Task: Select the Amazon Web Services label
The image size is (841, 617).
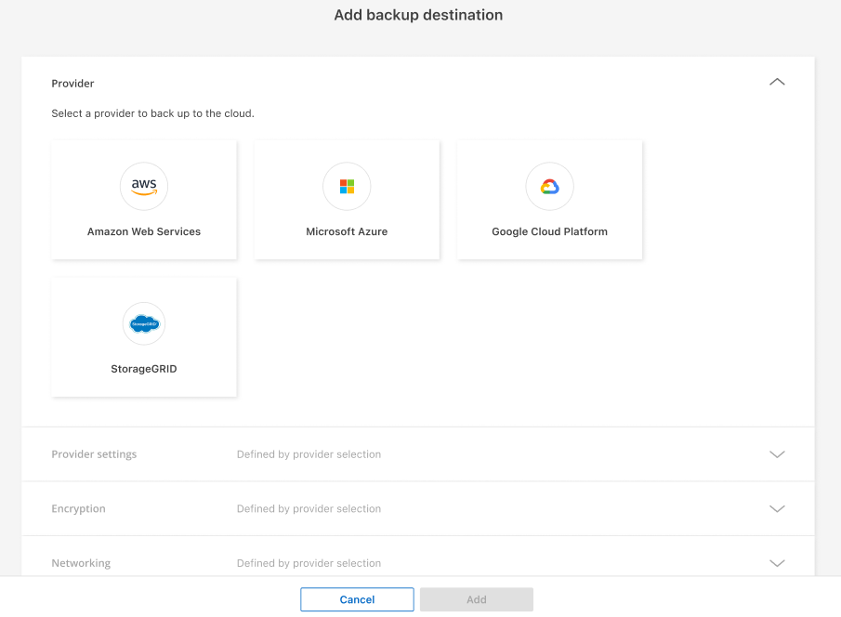Action: click(x=144, y=231)
